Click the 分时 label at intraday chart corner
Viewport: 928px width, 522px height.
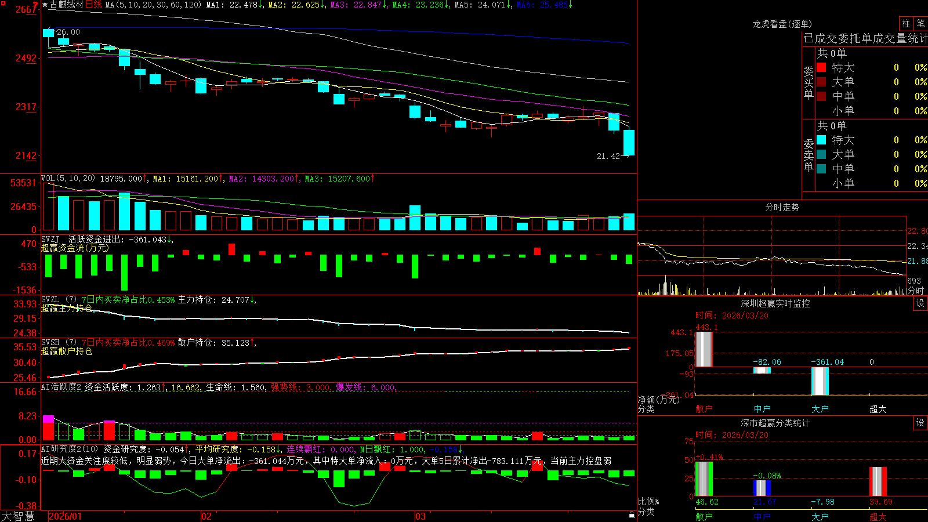[915, 291]
